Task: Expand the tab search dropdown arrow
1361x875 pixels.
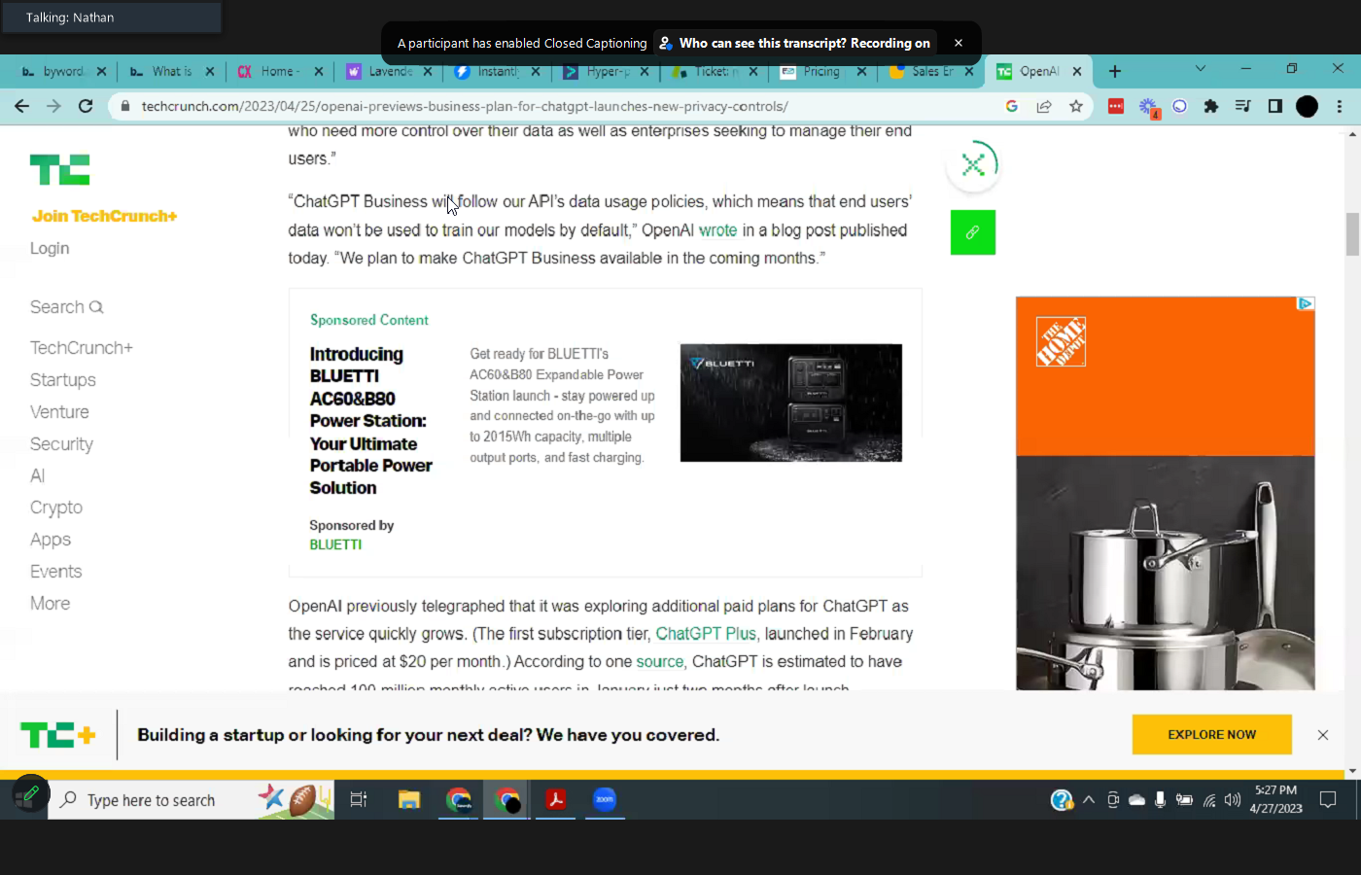Action: click(1200, 69)
